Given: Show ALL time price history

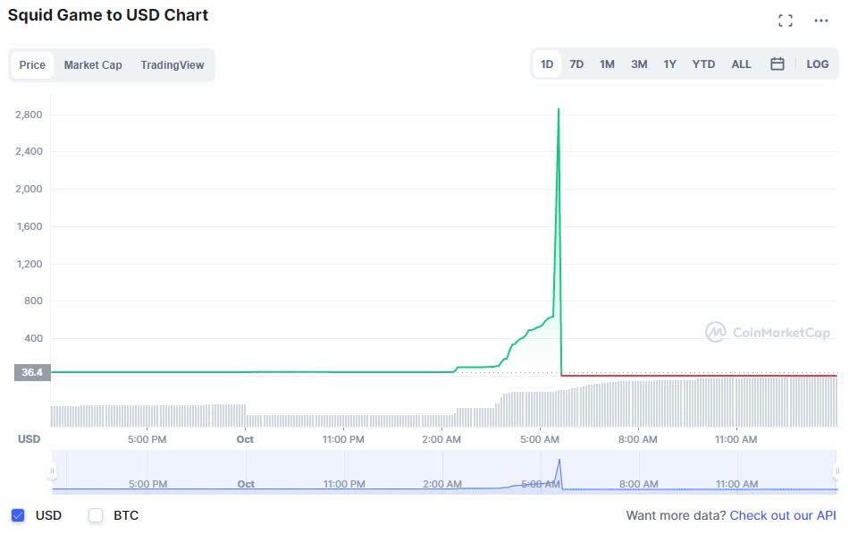Looking at the screenshot, I should [x=741, y=64].
